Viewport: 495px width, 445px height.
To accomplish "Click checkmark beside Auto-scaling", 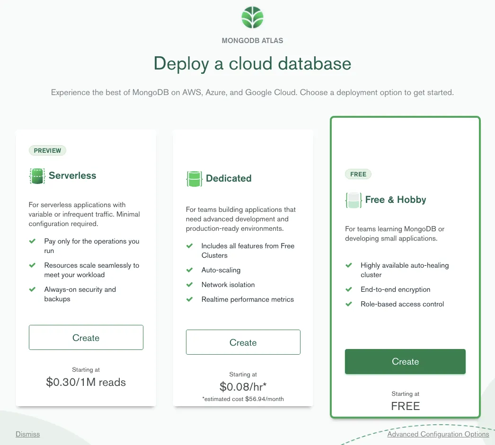I will tap(189, 270).
